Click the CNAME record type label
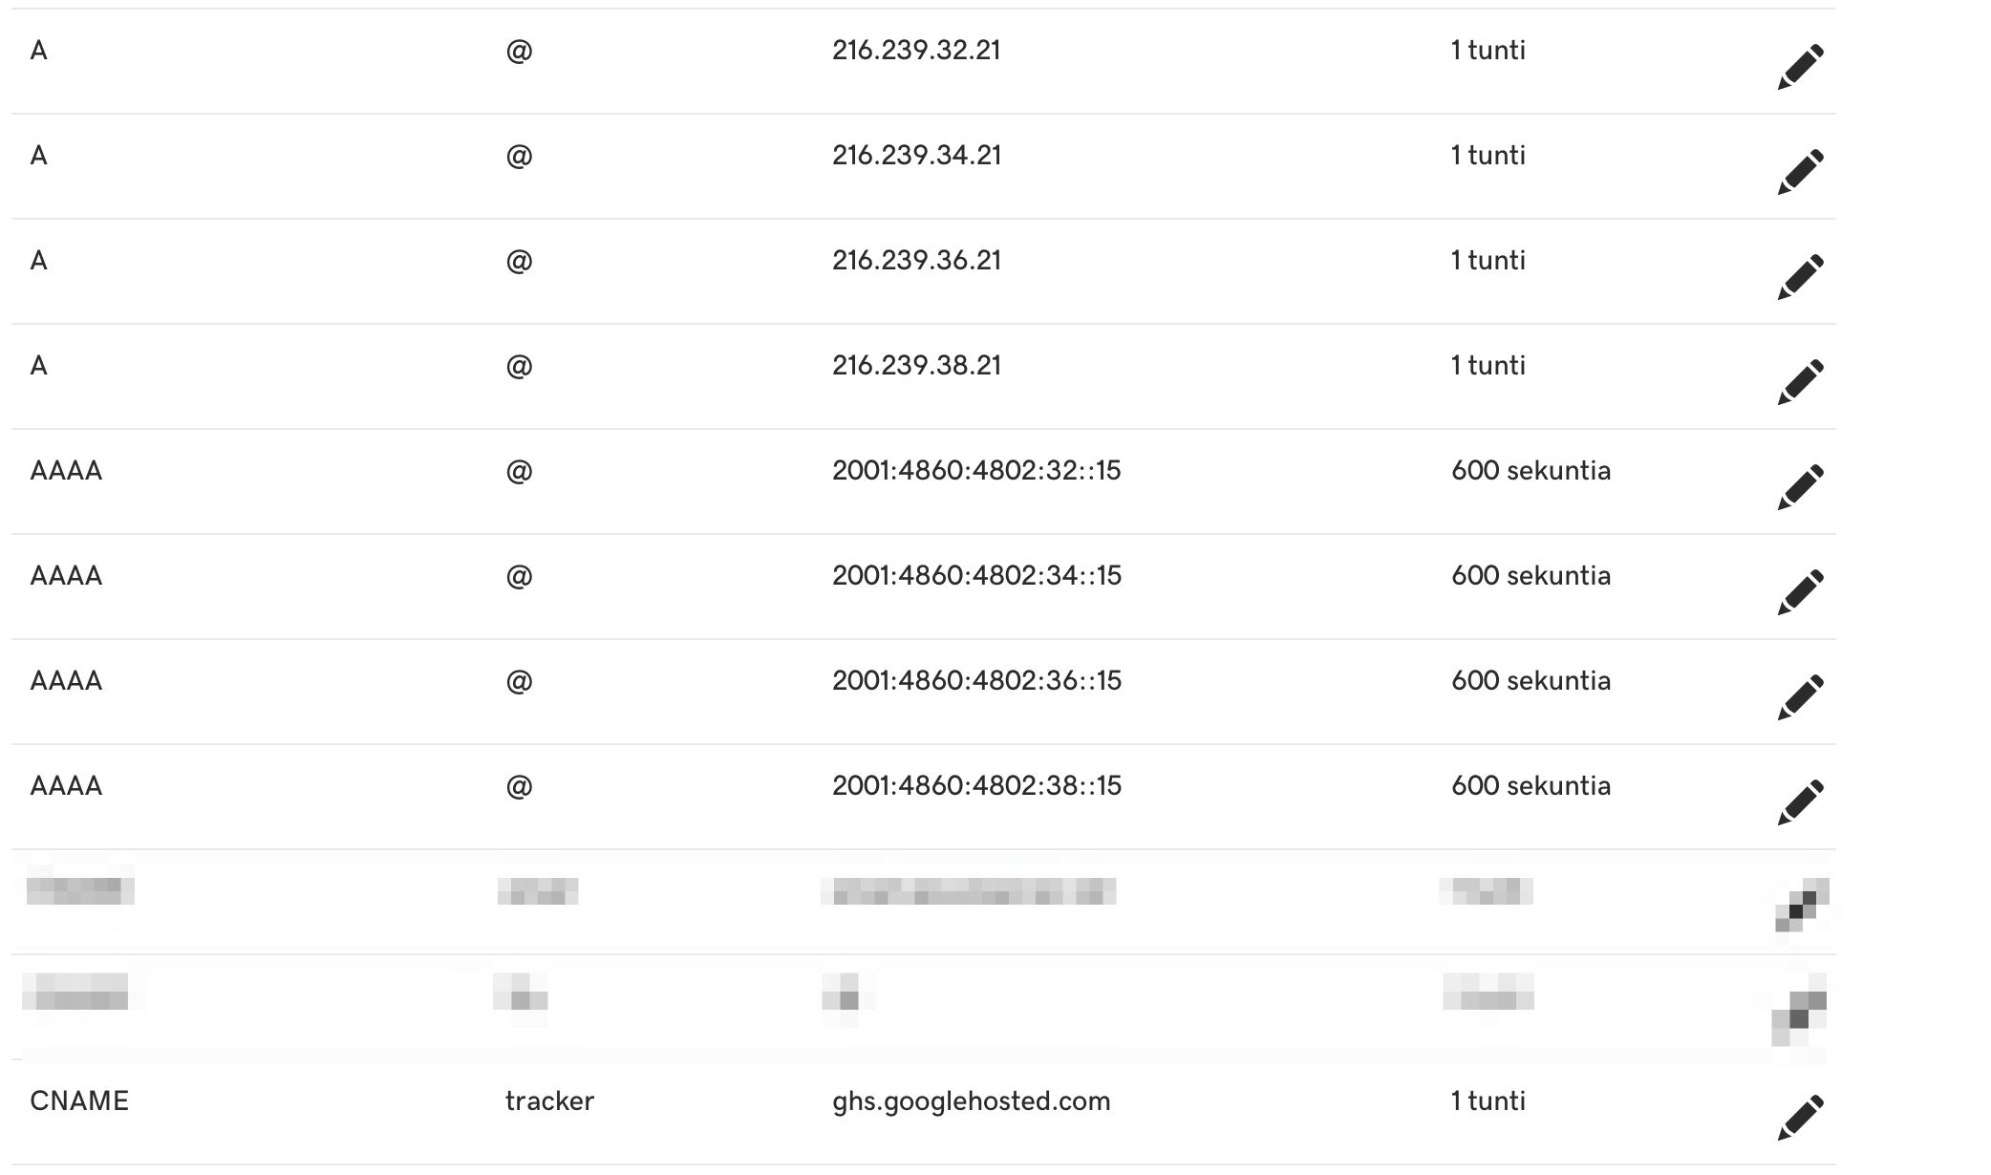This screenshot has width=1991, height=1175. pos(79,1100)
